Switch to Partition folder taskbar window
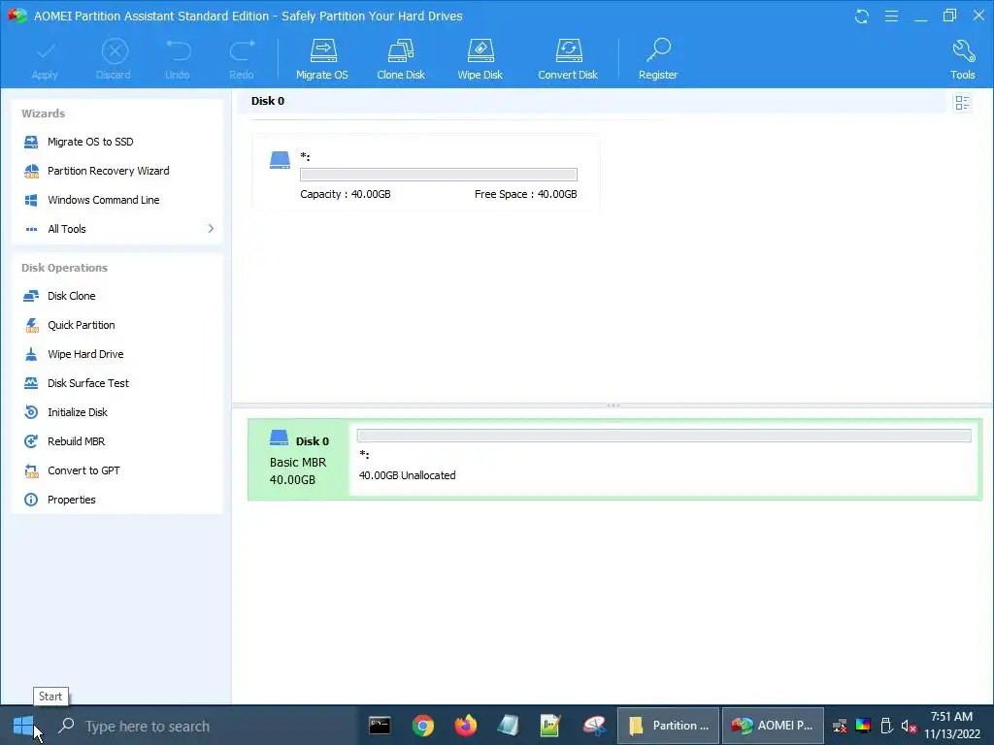 click(x=668, y=726)
